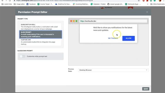The width and height of the screenshot is (165, 93).
Task: Click the Permission Prompt Editor title
Action: (x=33, y=12)
